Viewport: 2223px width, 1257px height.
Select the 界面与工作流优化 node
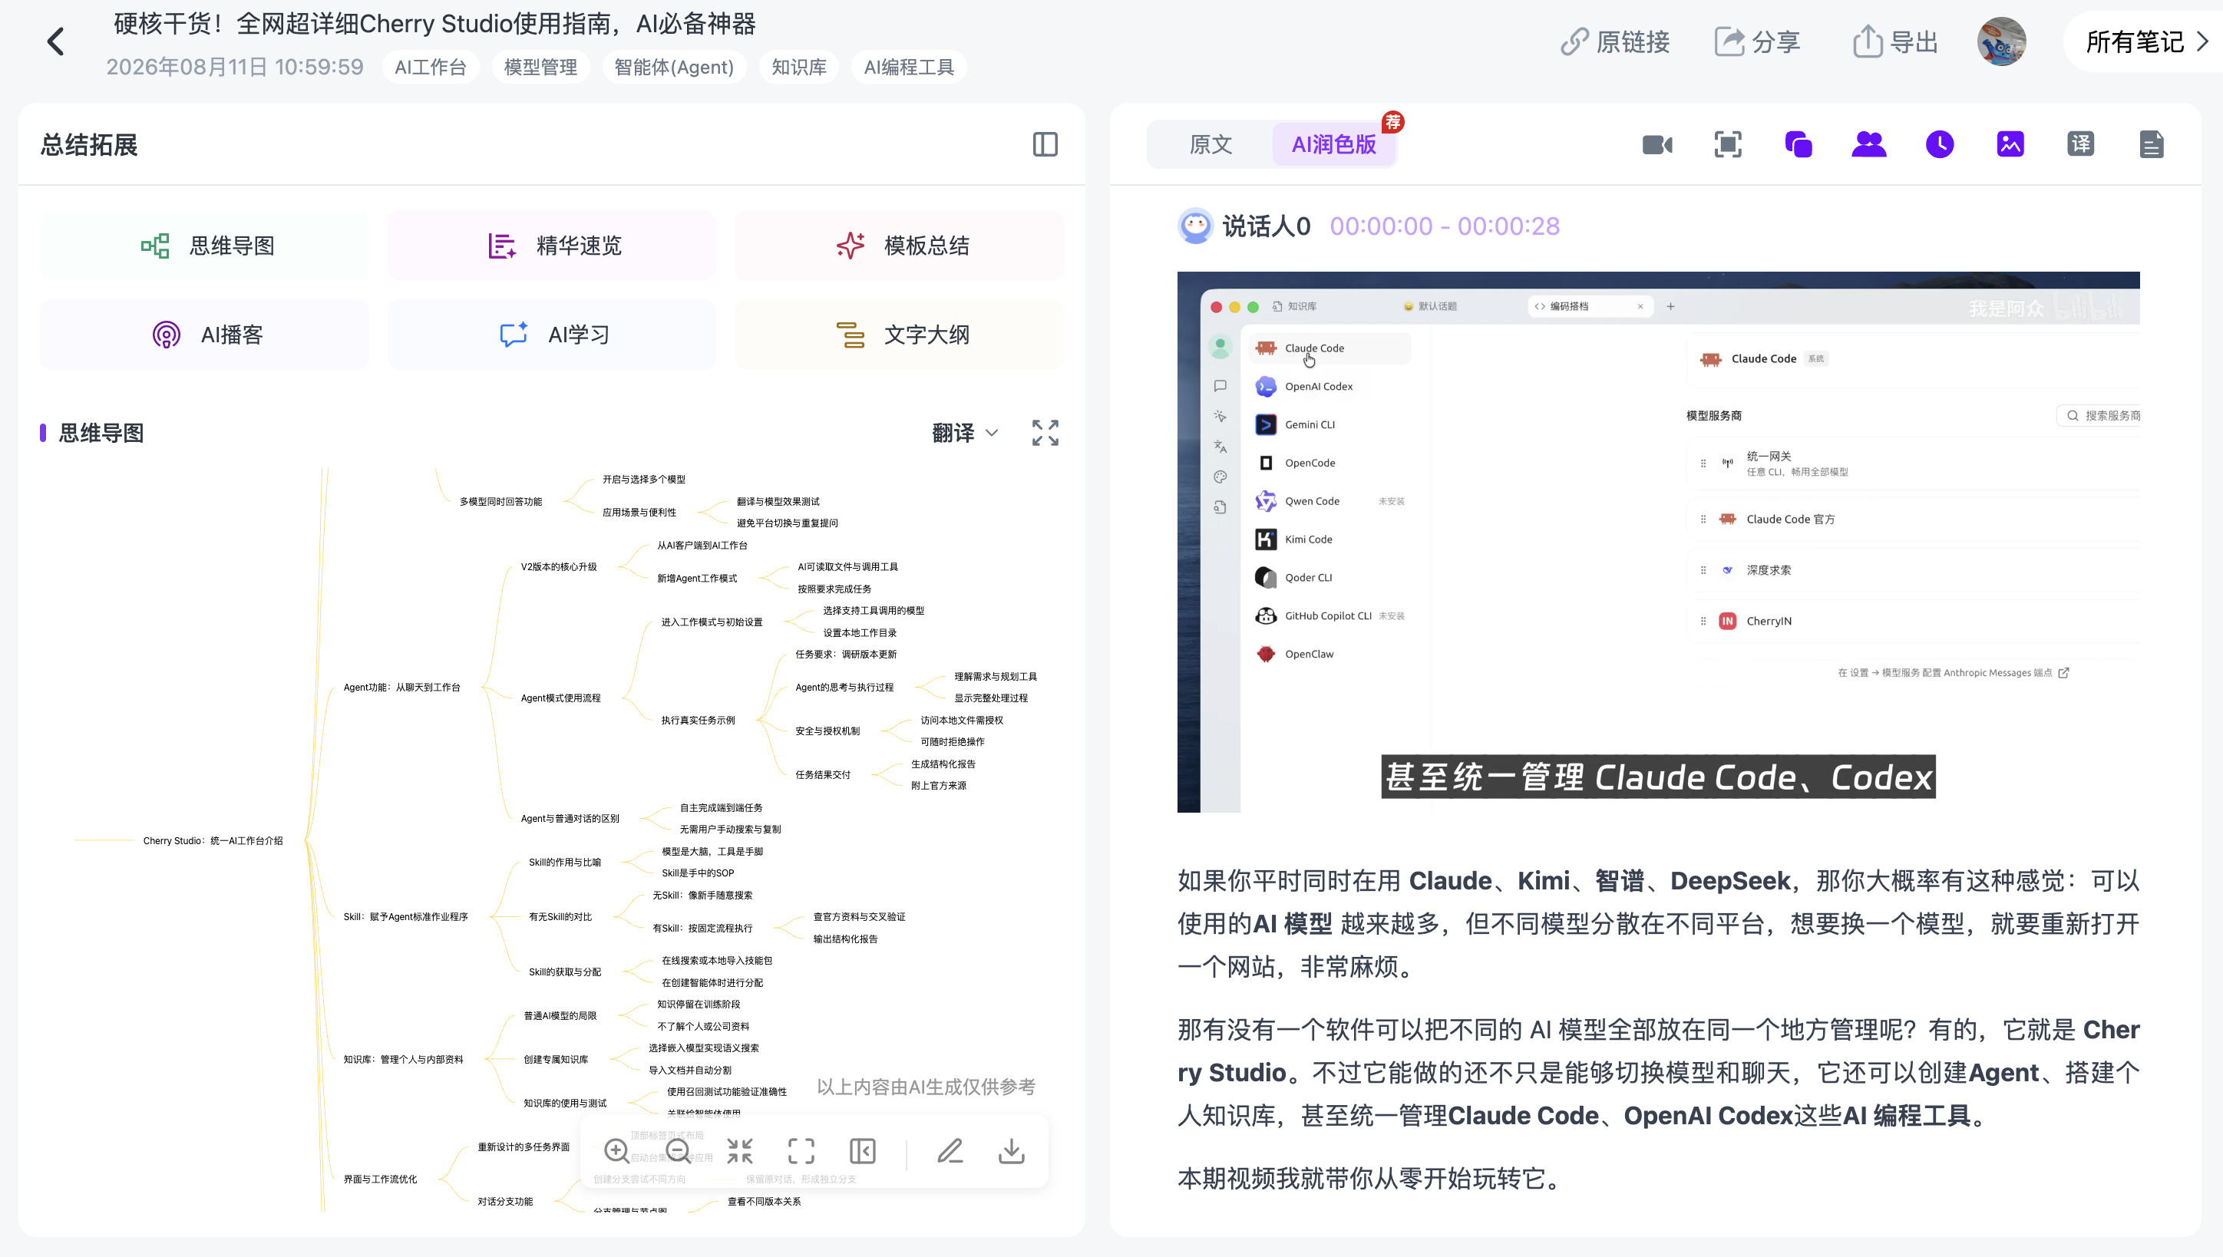[380, 1179]
